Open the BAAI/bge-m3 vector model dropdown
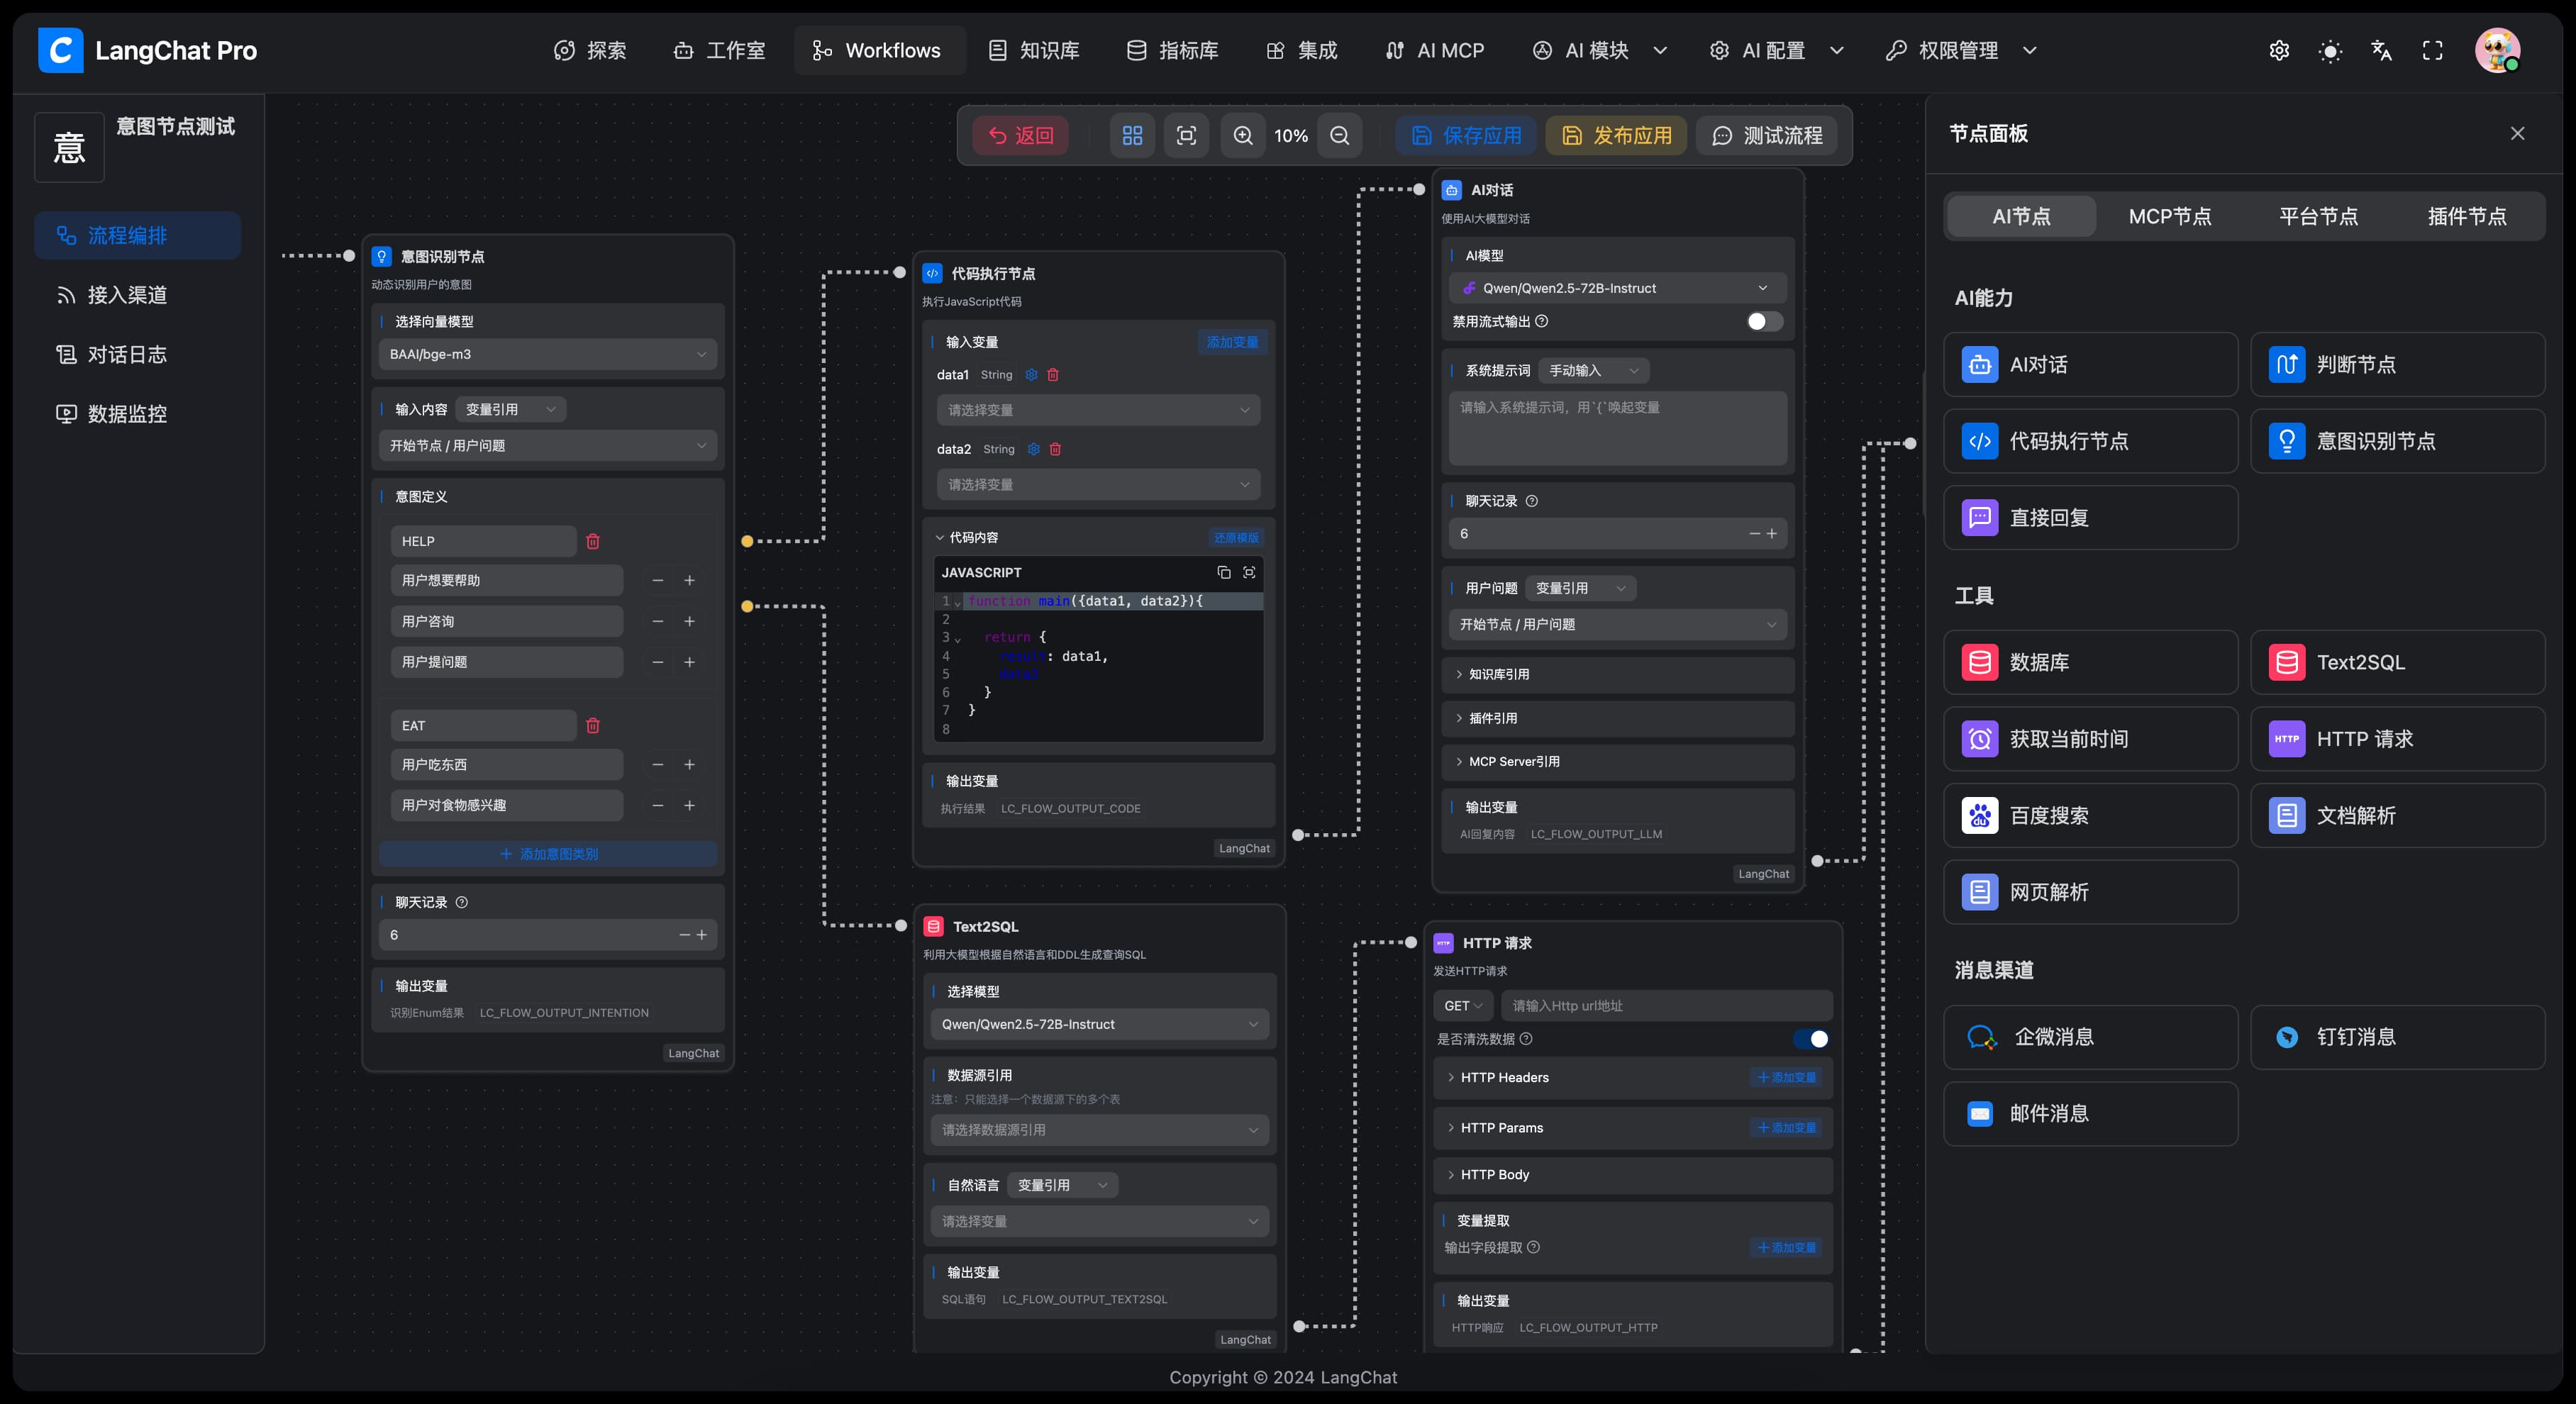 [x=547, y=354]
